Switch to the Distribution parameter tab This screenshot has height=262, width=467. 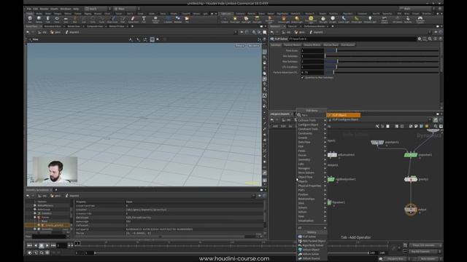pos(348,45)
